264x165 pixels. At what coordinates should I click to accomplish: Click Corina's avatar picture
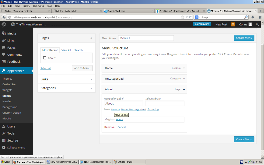[x=250, y=24]
